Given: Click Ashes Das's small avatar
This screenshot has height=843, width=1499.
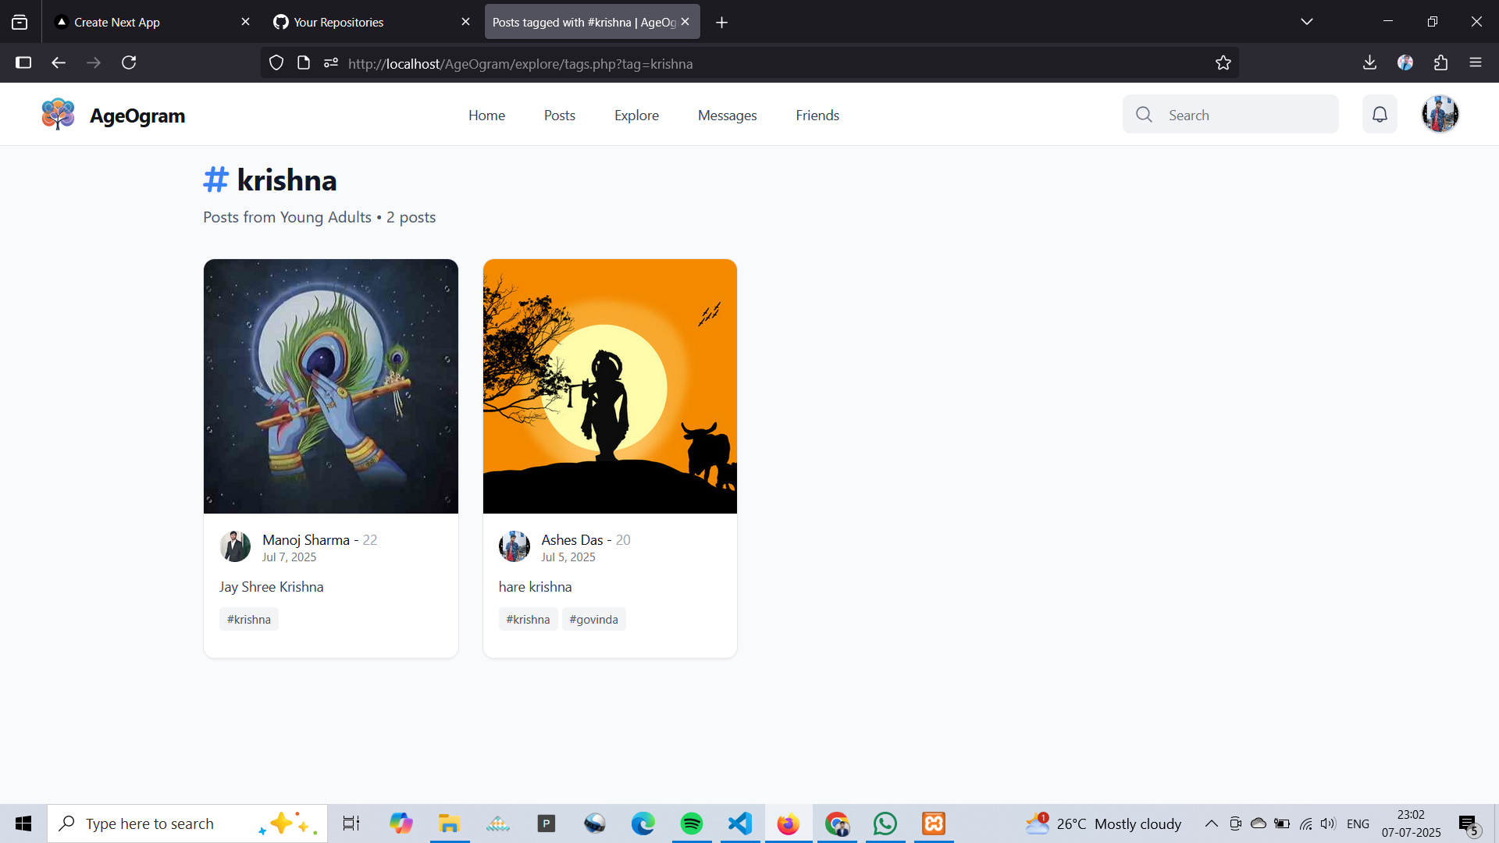Looking at the screenshot, I should [x=515, y=546].
